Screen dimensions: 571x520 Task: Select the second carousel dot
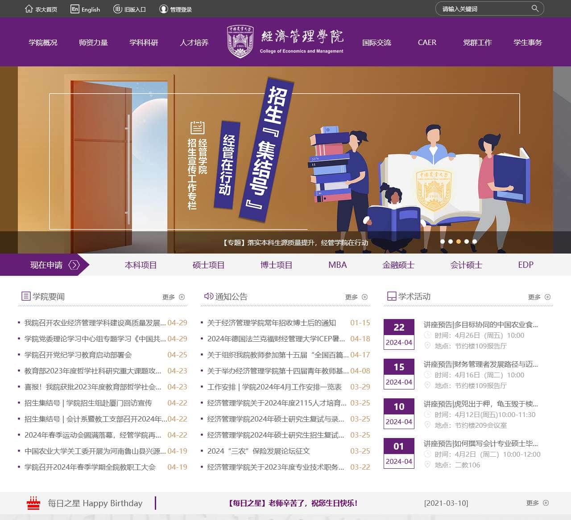(x=451, y=242)
